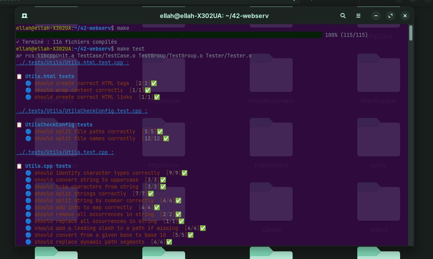Click the first prompt line ending in 'make'
The height and width of the screenshot is (259, 433).
[73, 28]
